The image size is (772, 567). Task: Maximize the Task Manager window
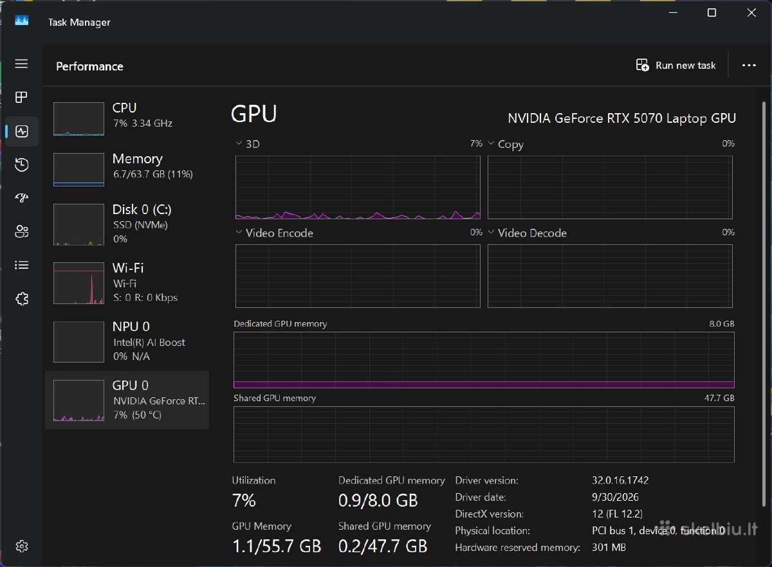click(x=712, y=13)
